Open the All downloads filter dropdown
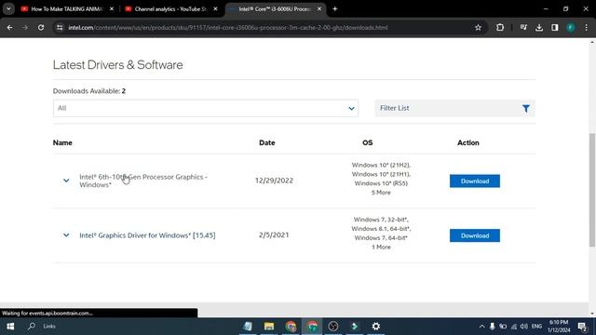This screenshot has width=596, height=335. (x=206, y=108)
